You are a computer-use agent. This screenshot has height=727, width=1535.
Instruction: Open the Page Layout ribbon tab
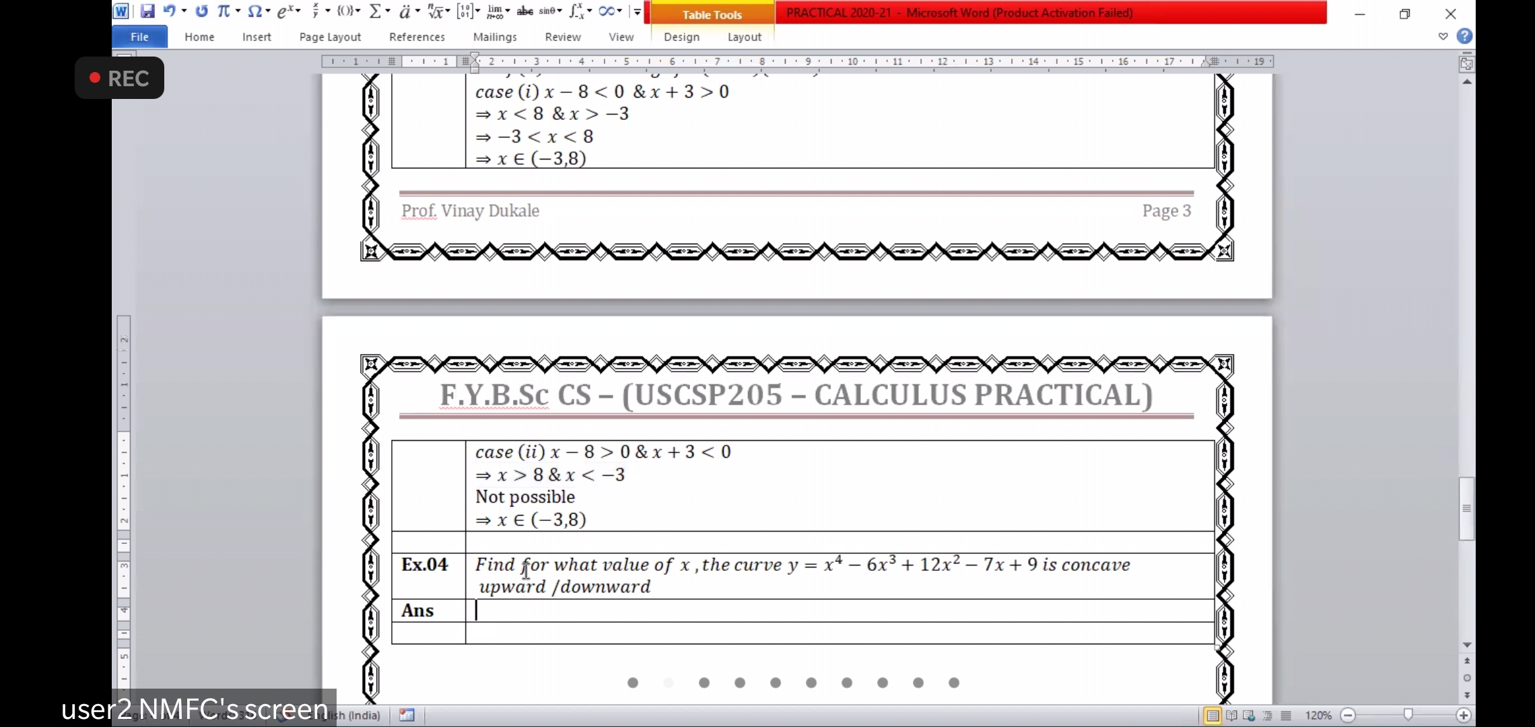point(330,37)
